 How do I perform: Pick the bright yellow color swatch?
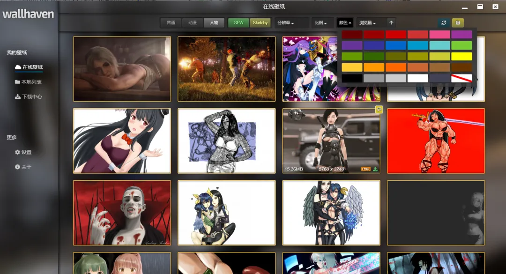[x=461, y=57]
